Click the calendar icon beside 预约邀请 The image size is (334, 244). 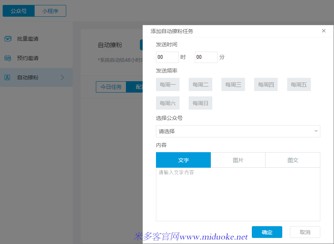pyautogui.click(x=8, y=58)
